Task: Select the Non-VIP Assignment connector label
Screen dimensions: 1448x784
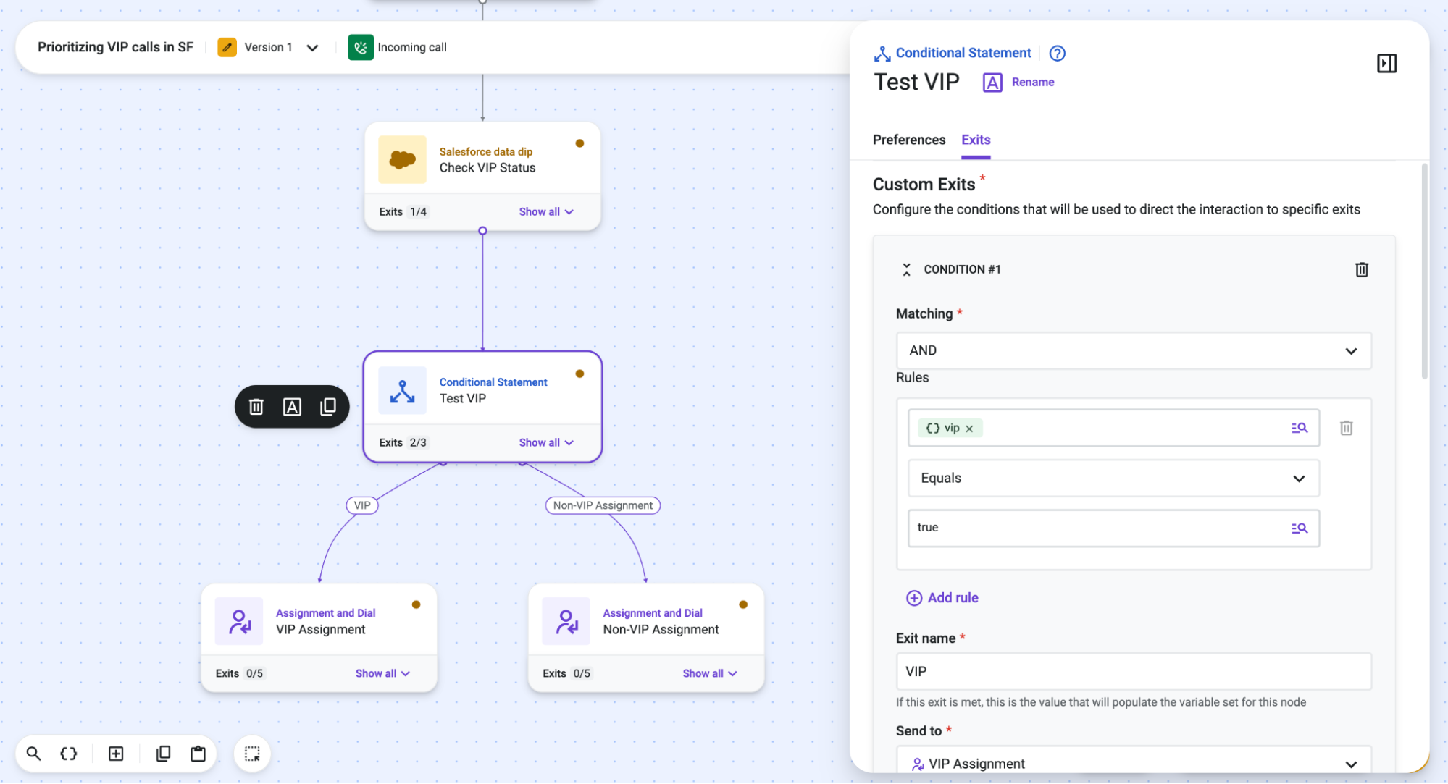Action: coord(603,505)
